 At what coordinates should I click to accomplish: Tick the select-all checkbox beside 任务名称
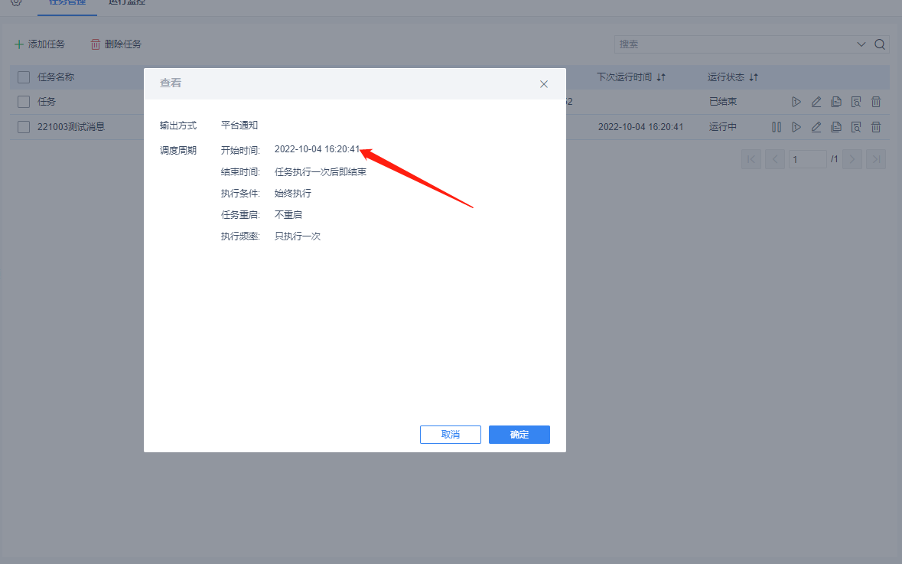tap(24, 77)
